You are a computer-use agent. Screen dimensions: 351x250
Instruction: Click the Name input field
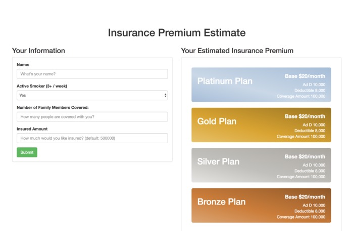click(92, 74)
